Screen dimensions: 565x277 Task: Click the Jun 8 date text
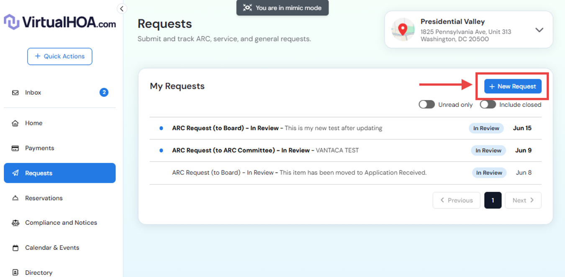tap(524, 173)
